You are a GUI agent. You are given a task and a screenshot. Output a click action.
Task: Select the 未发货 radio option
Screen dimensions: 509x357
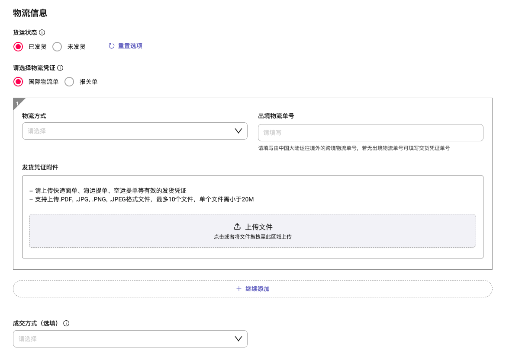click(x=57, y=47)
